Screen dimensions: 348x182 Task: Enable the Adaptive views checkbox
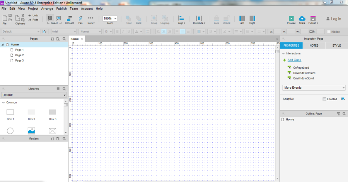click(324, 99)
